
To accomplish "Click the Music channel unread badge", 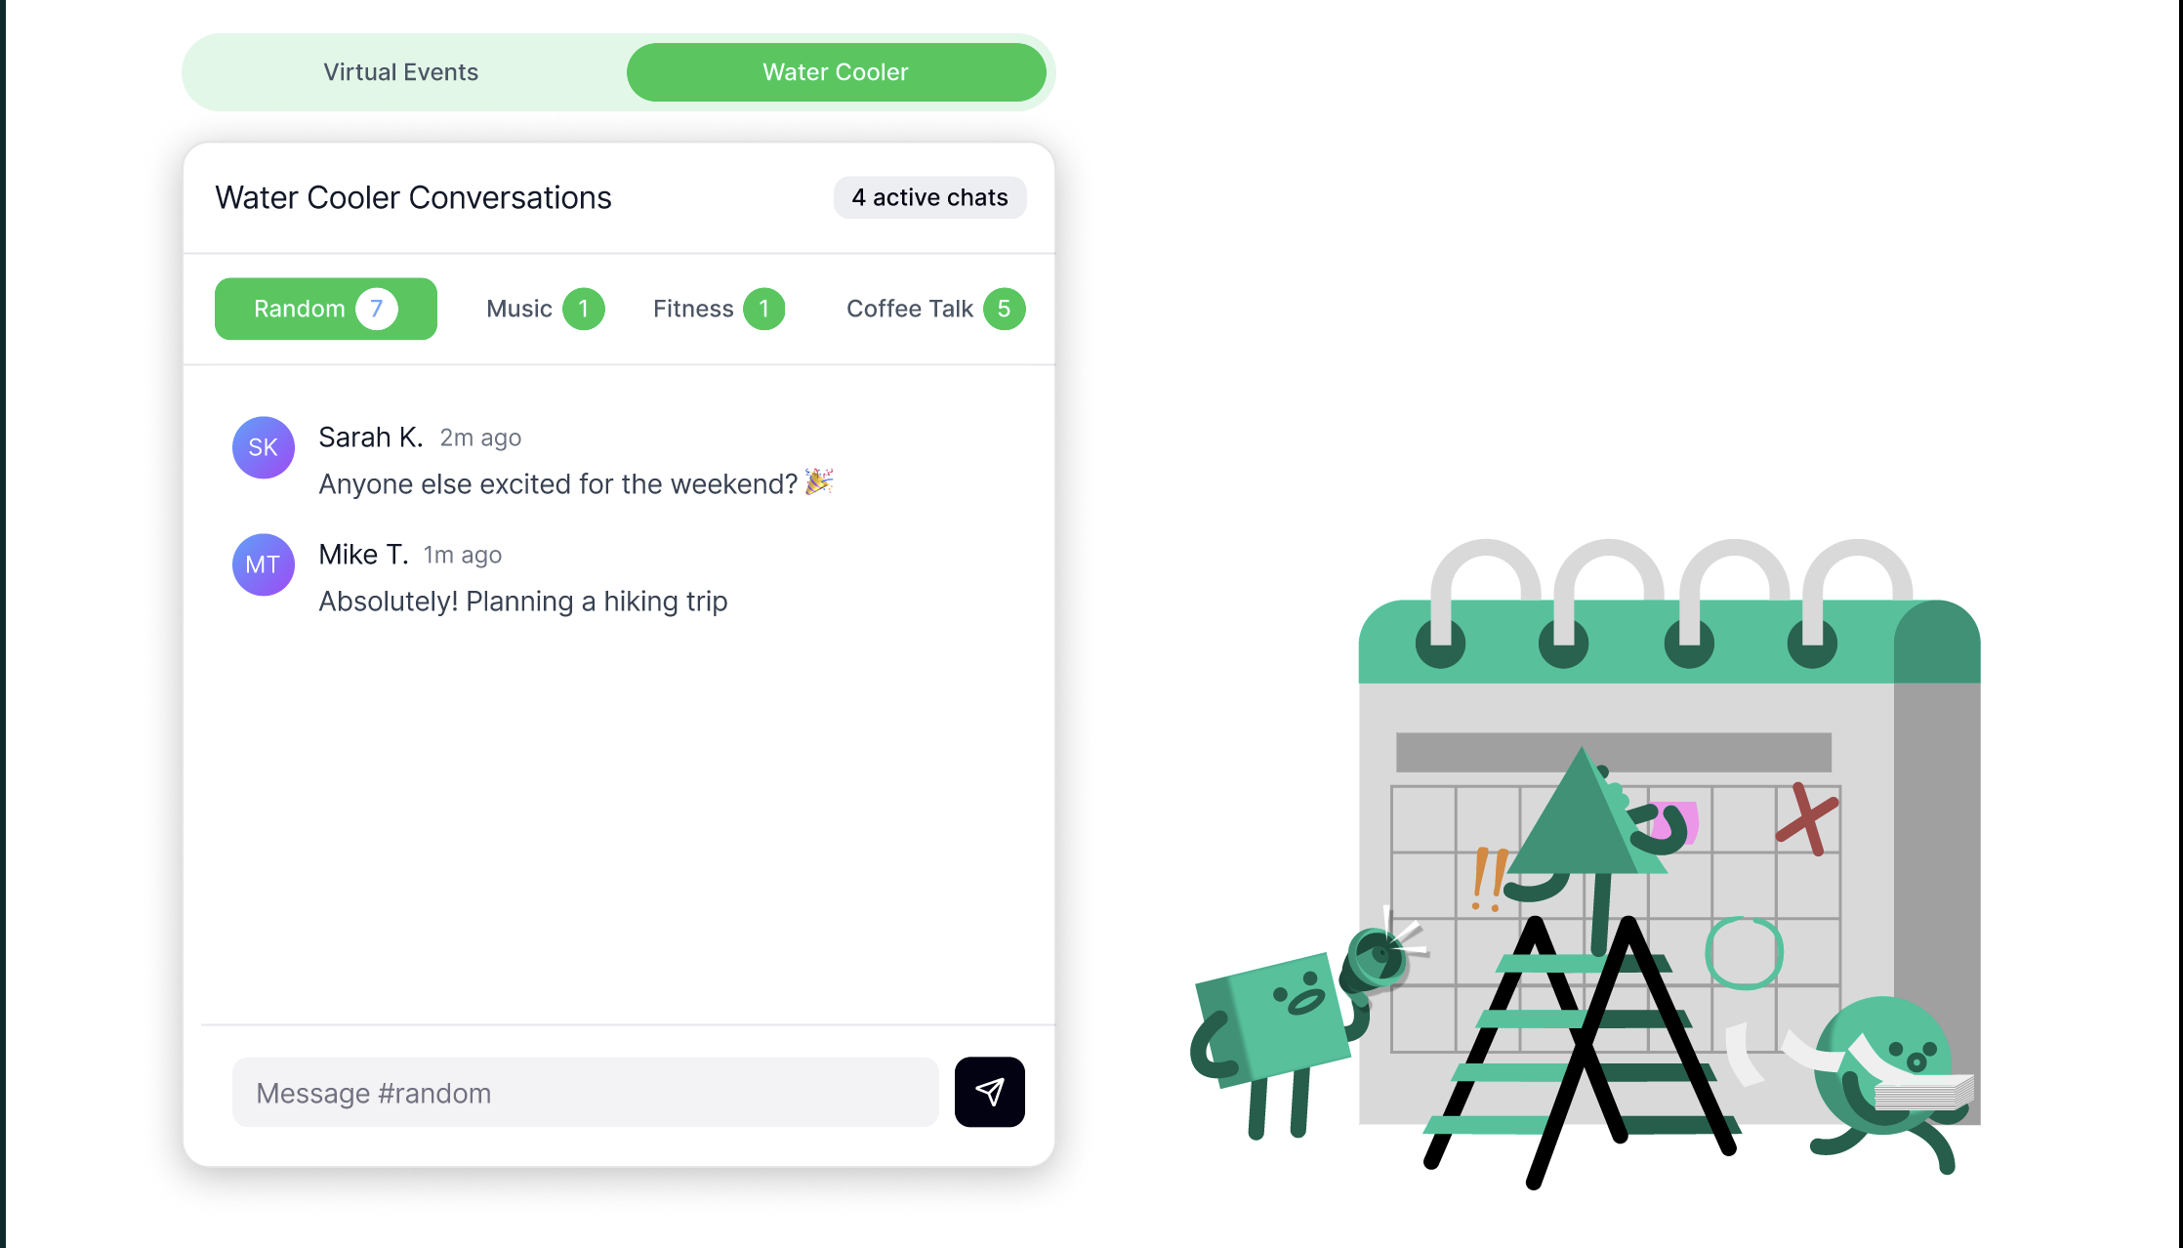I will click(584, 309).
